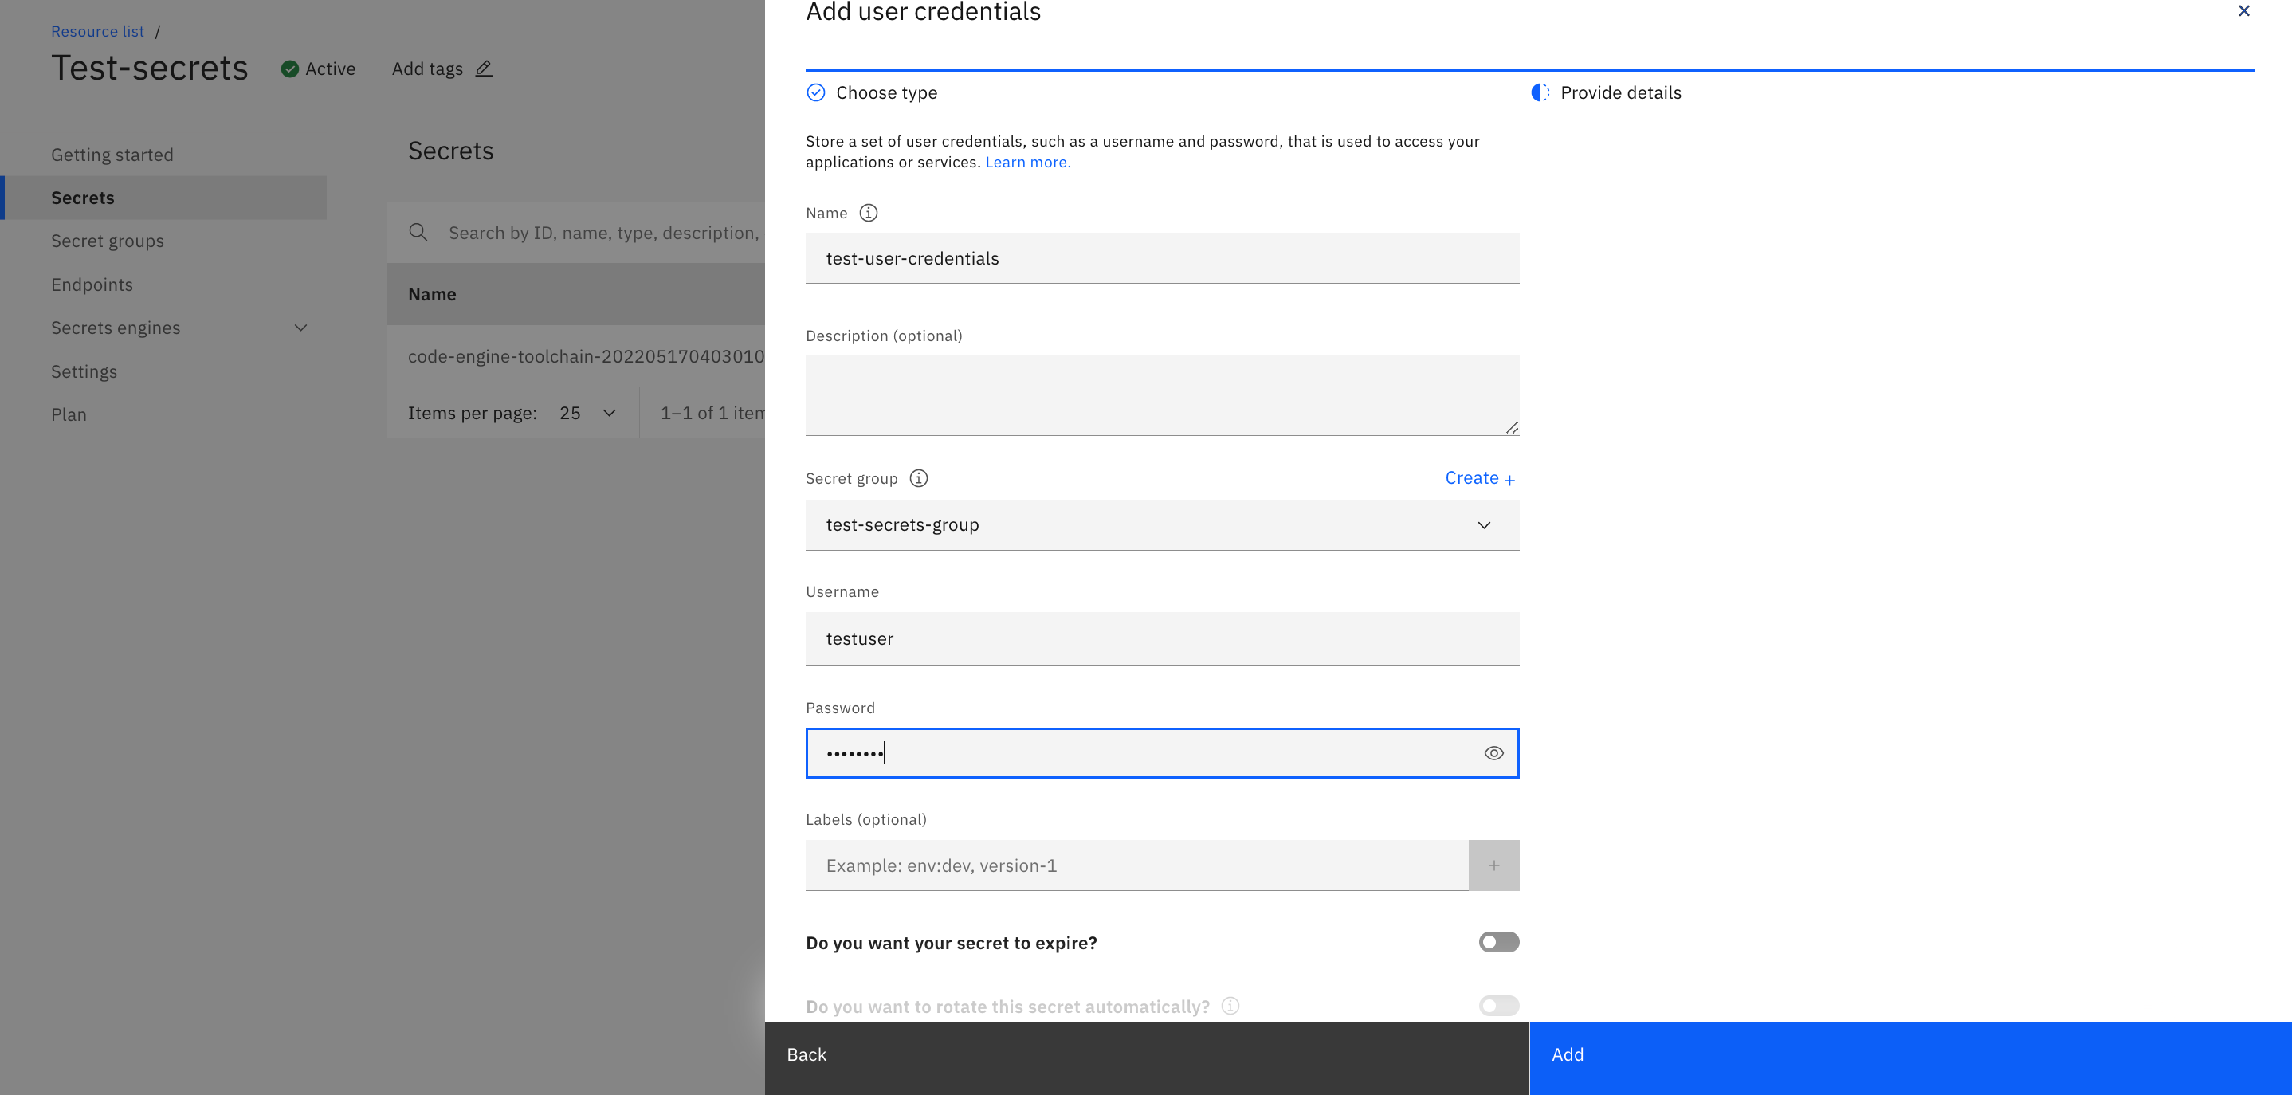Click the Name field info icon
The width and height of the screenshot is (2292, 1095).
[x=869, y=213]
